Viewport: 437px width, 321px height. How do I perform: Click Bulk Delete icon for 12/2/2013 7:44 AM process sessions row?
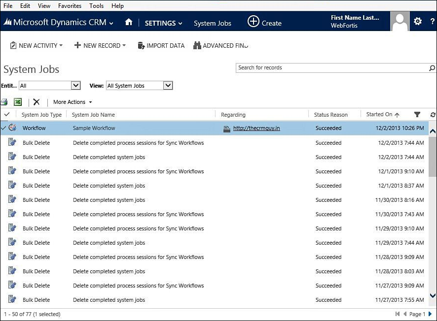[12, 142]
